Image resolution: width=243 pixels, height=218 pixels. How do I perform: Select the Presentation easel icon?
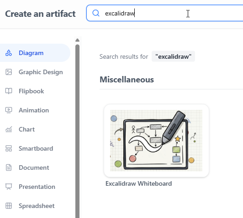point(9,187)
